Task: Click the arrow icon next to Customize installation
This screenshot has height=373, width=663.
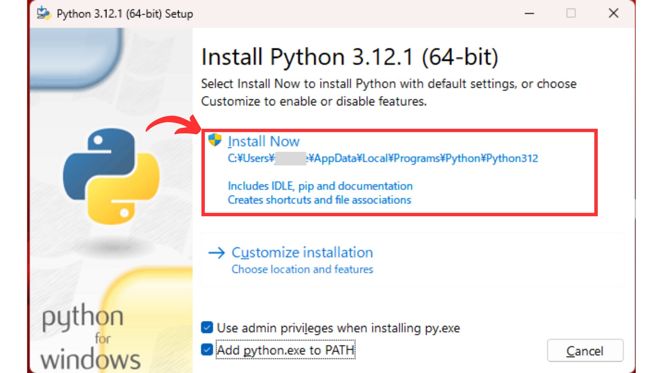Action: 216,253
